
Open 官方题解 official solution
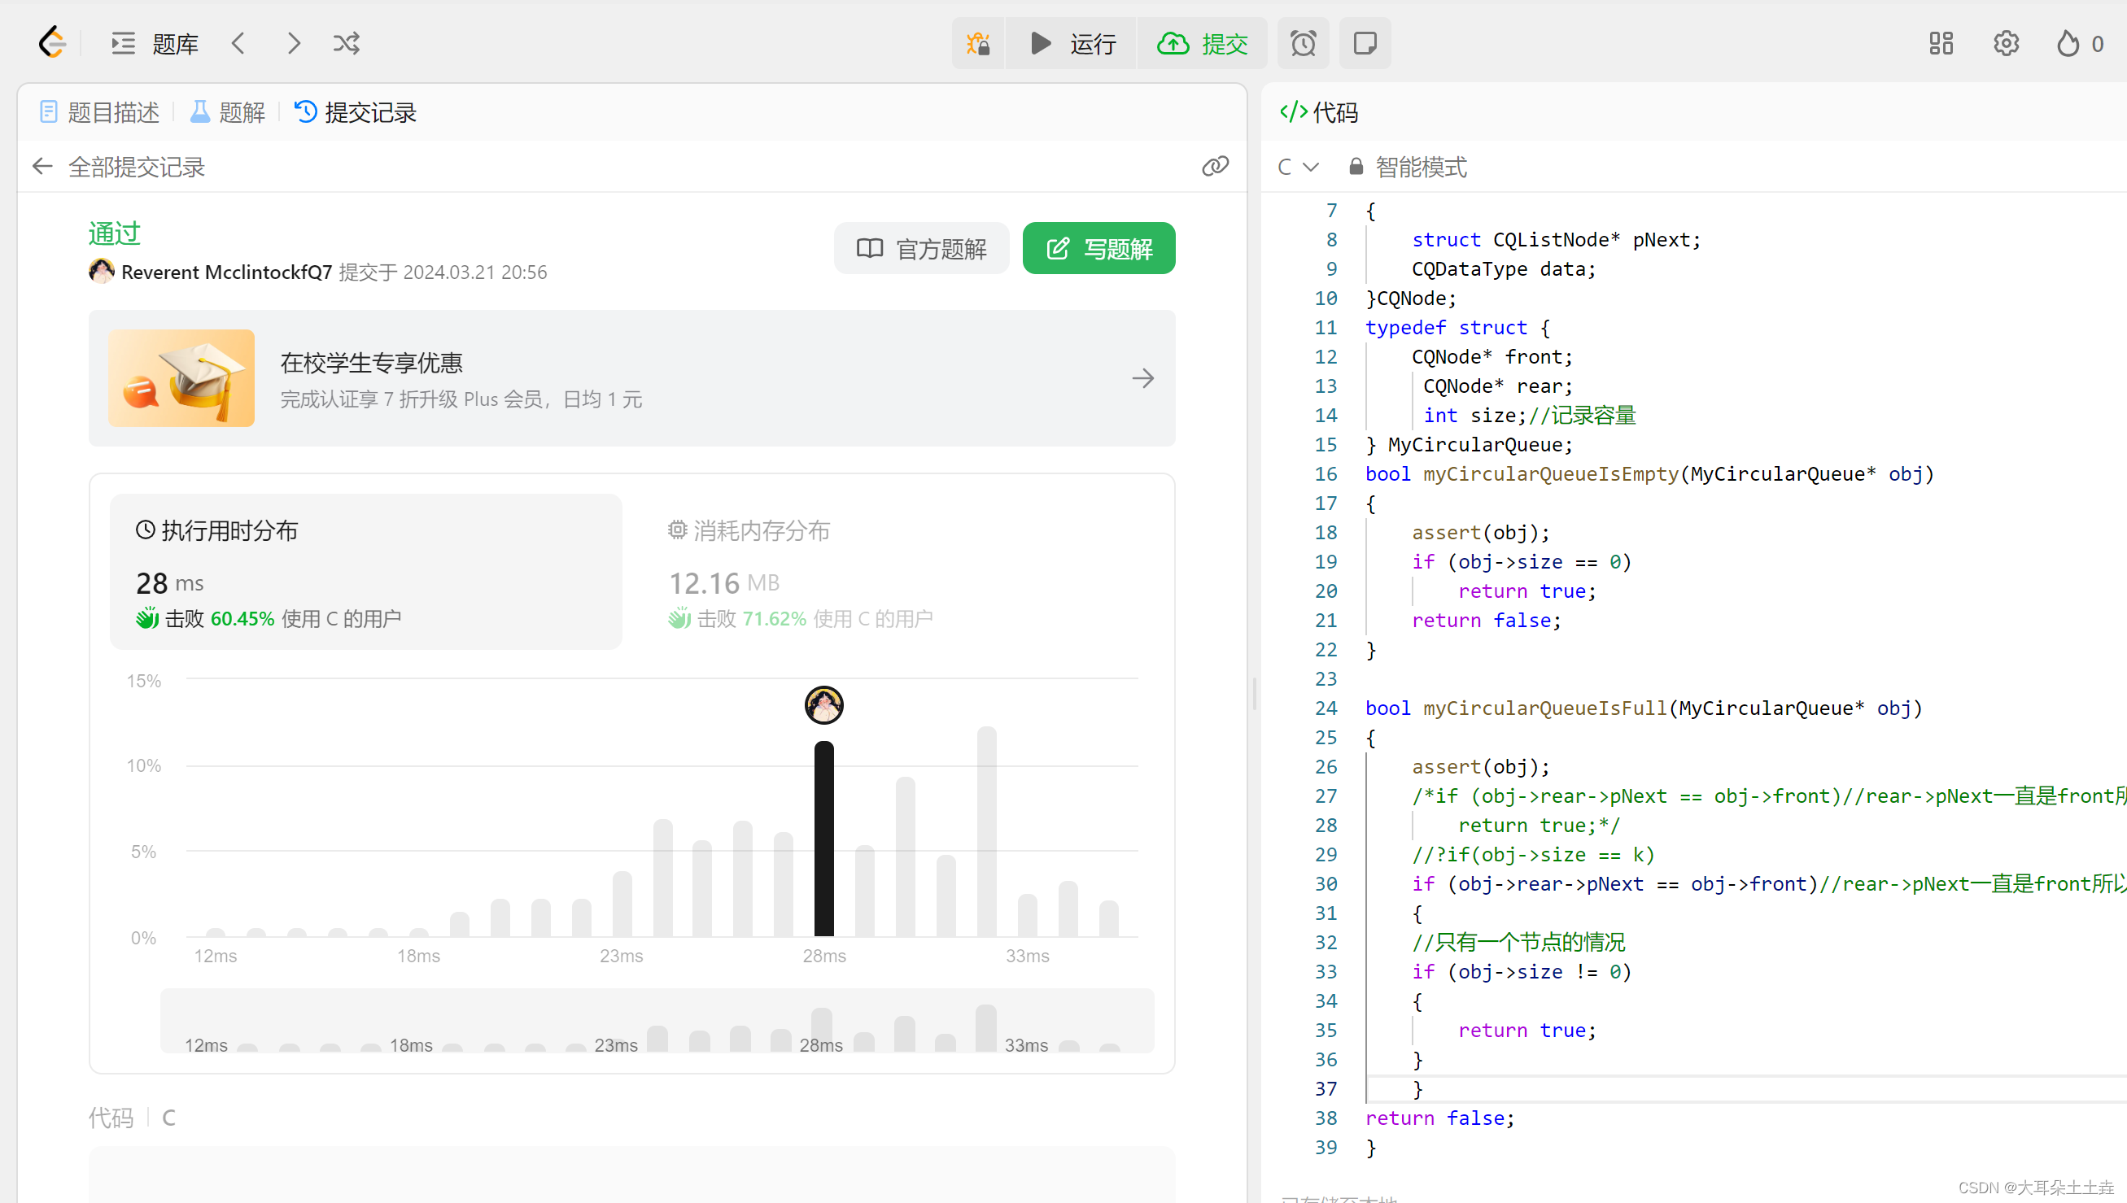(x=921, y=248)
